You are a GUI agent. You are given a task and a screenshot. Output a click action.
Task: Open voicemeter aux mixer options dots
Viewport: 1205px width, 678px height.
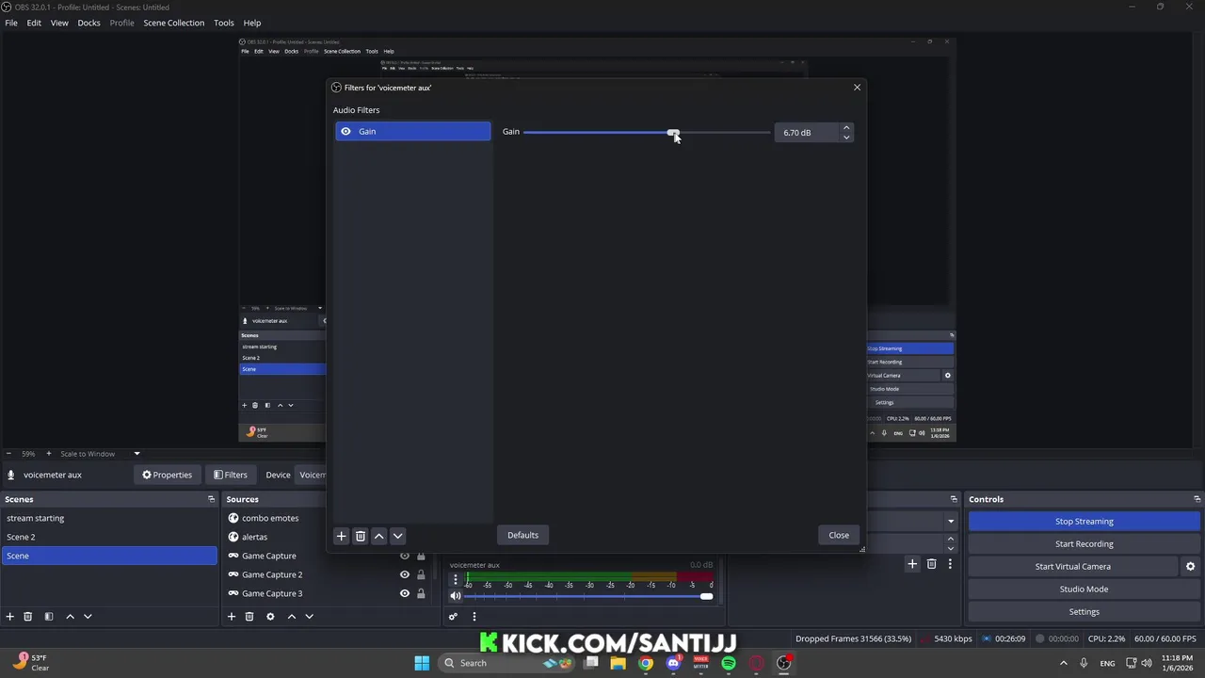click(456, 578)
